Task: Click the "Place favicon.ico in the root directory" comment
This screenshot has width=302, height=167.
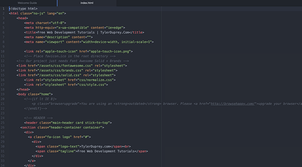Action: pos(70,56)
